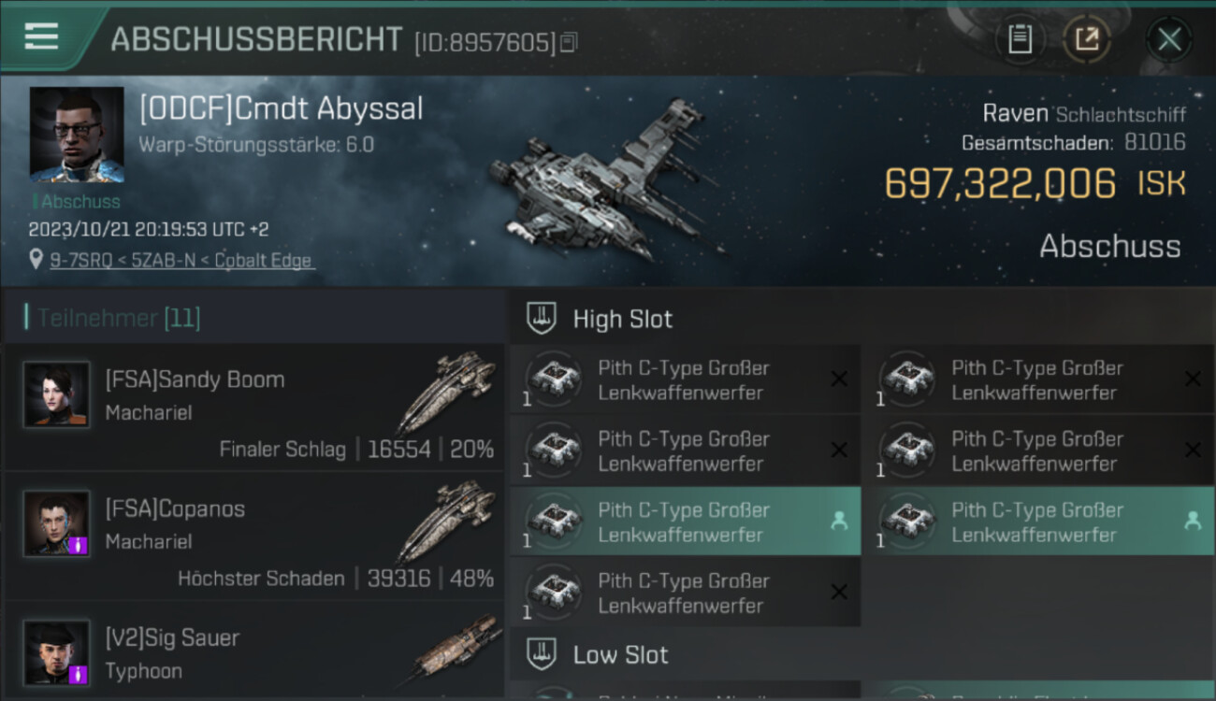Copy the kill report ID with the copy icon
Image resolution: width=1216 pixels, height=701 pixels.
tap(569, 41)
